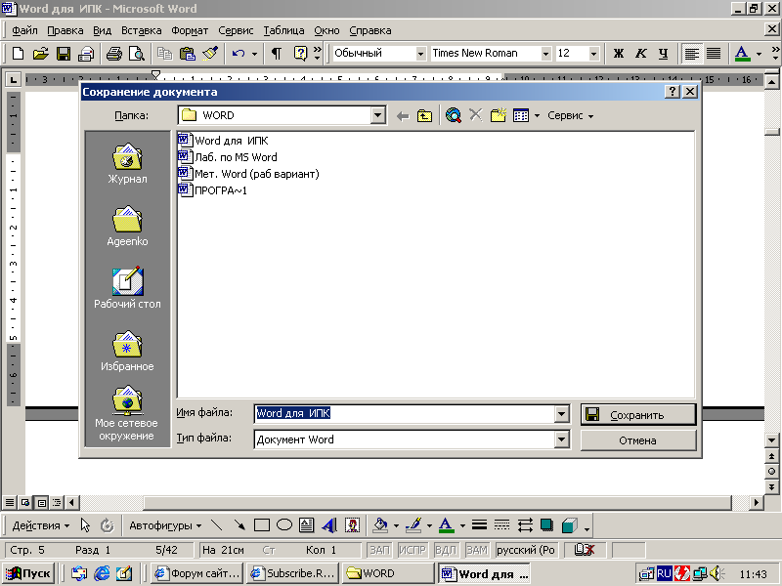Viewport: 782px width, 586px height.
Task: Open Рабочий стол location in sidebar
Action: coord(127,288)
